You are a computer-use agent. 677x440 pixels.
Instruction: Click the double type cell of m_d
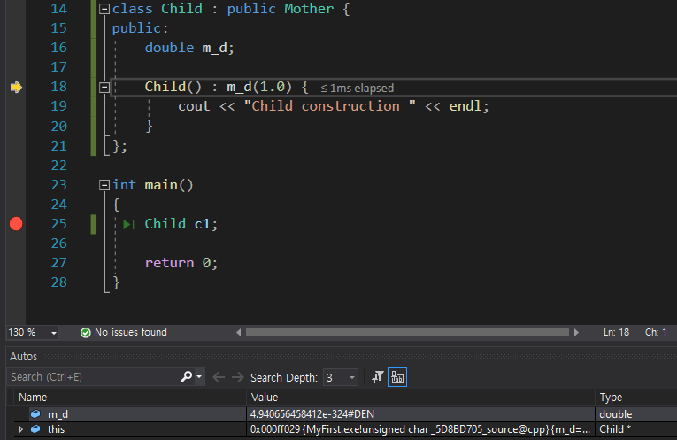pos(616,414)
